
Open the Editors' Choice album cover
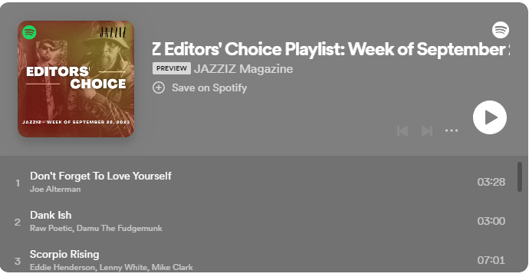(x=76, y=79)
